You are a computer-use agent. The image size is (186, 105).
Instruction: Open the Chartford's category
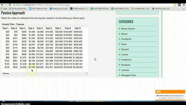click(126, 39)
